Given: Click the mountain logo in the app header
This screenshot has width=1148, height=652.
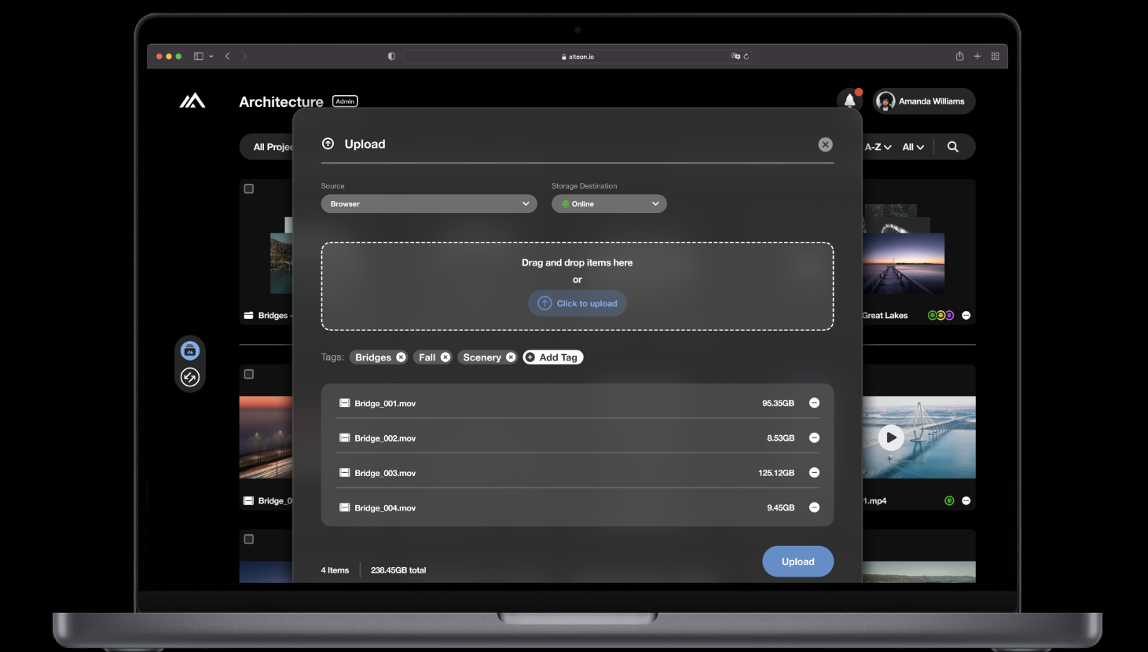Looking at the screenshot, I should coord(193,101).
